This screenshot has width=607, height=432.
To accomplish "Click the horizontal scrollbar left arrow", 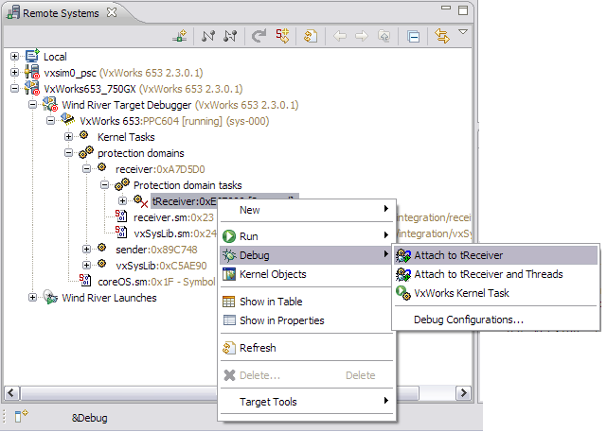I will pos(11,393).
